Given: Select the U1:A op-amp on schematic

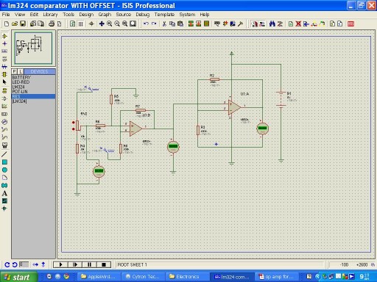Looking at the screenshot, I should 234,107.
